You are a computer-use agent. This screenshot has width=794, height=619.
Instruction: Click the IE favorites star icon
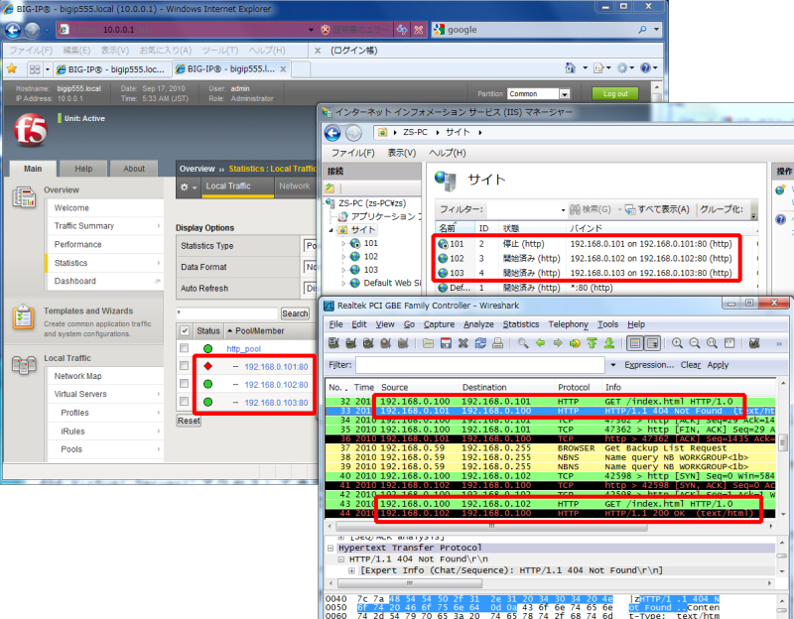click(x=12, y=69)
